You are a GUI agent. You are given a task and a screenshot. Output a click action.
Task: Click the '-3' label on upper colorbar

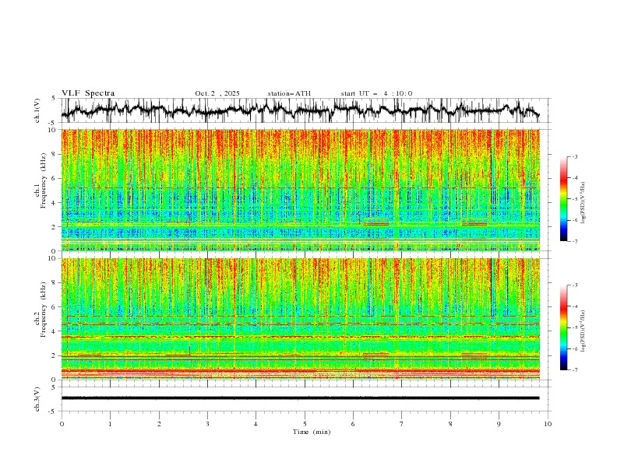pos(575,156)
